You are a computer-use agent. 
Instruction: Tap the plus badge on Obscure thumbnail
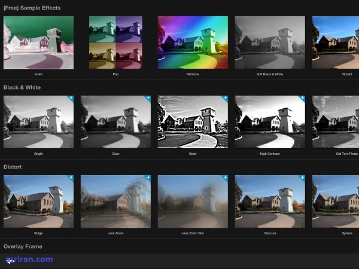pos(302,178)
